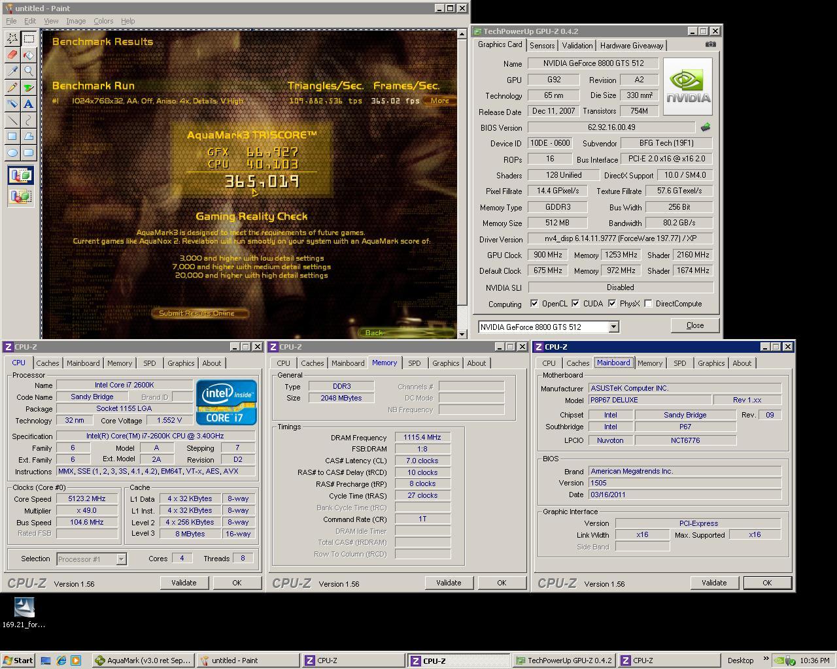The height and width of the screenshot is (669, 837).
Task: Pick the Rounded Rectangle tool
Action: pyautogui.click(x=28, y=153)
